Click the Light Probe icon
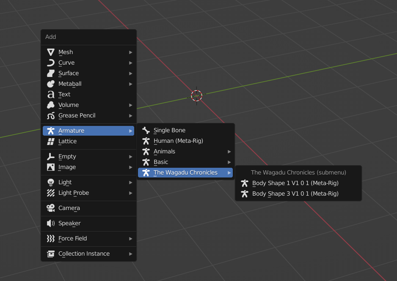This screenshot has height=281, width=397. point(51,193)
